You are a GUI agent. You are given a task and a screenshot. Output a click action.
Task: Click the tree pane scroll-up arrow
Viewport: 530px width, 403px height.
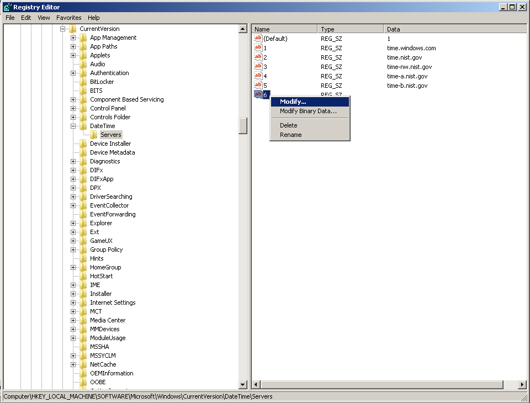click(243, 29)
